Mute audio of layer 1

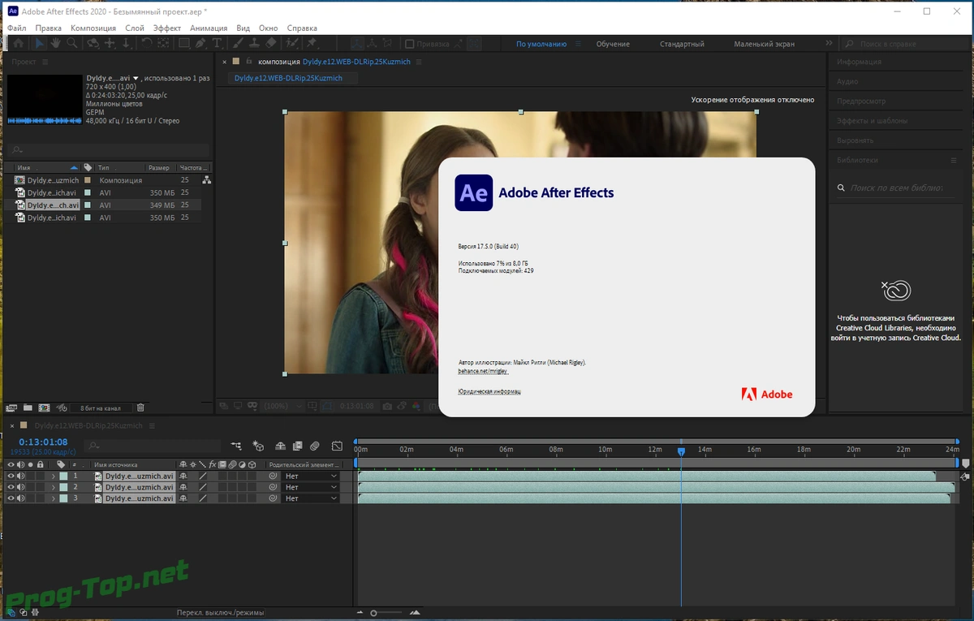[20, 477]
